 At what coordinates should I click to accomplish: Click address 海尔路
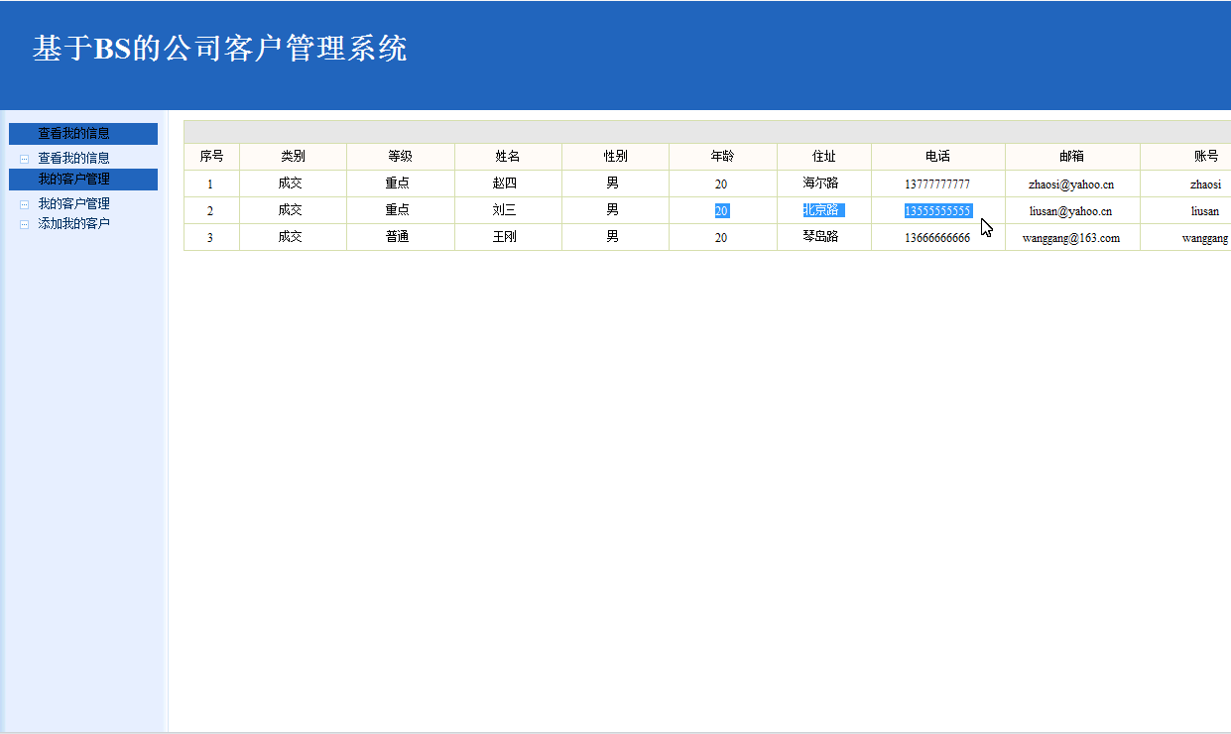click(821, 183)
